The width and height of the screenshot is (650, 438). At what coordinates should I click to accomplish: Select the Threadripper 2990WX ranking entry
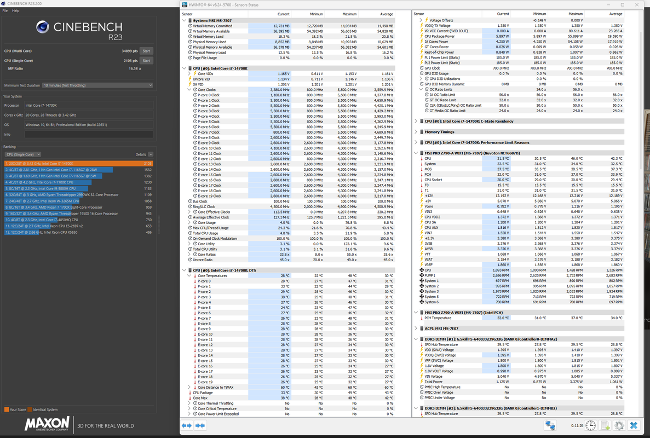coord(79,195)
